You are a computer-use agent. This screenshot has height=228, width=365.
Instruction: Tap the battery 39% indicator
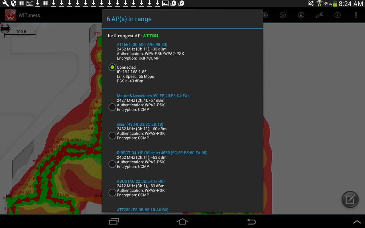pyautogui.click(x=330, y=4)
